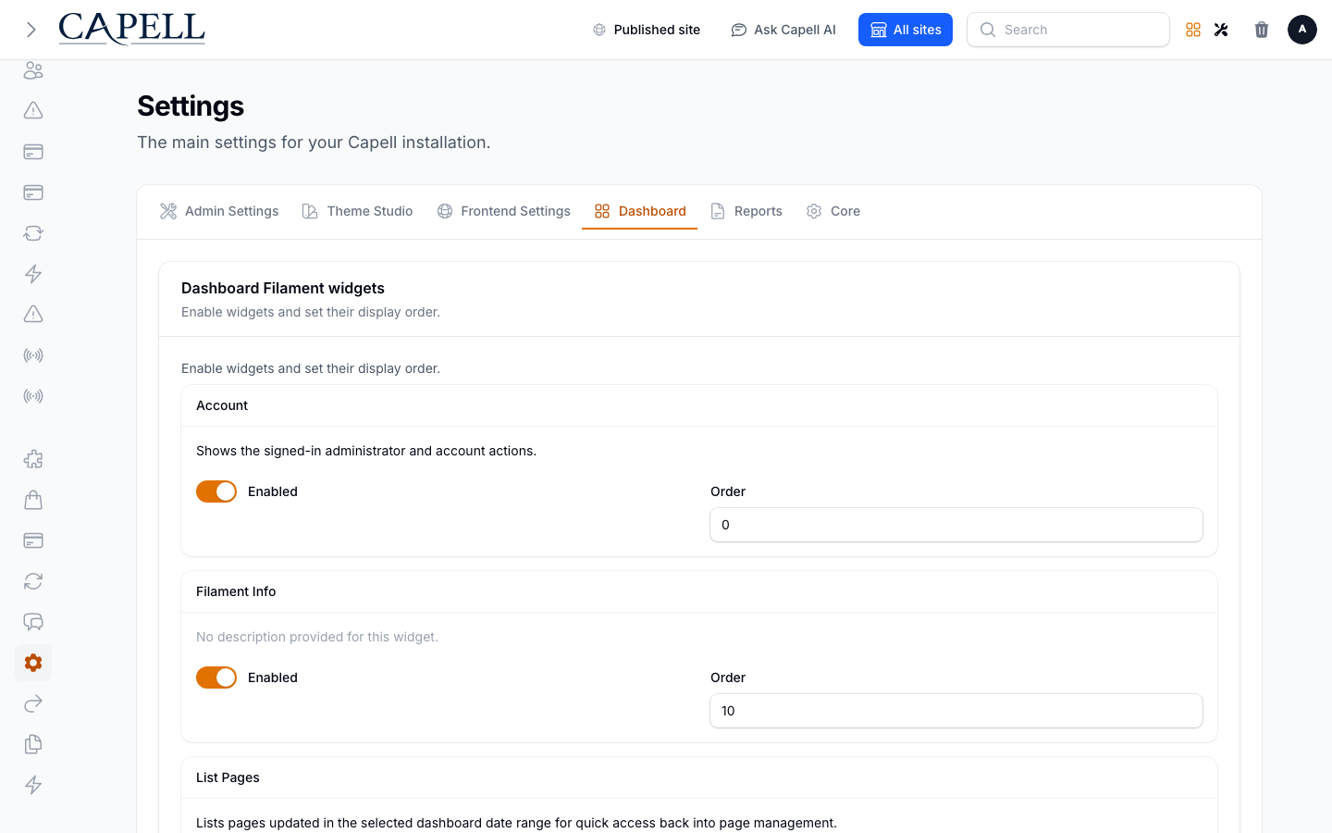Click the Capell logo
Viewport: 1332px width, 833px height.
[132, 29]
